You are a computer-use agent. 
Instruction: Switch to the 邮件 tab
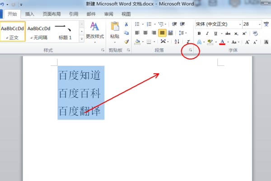[91, 14]
